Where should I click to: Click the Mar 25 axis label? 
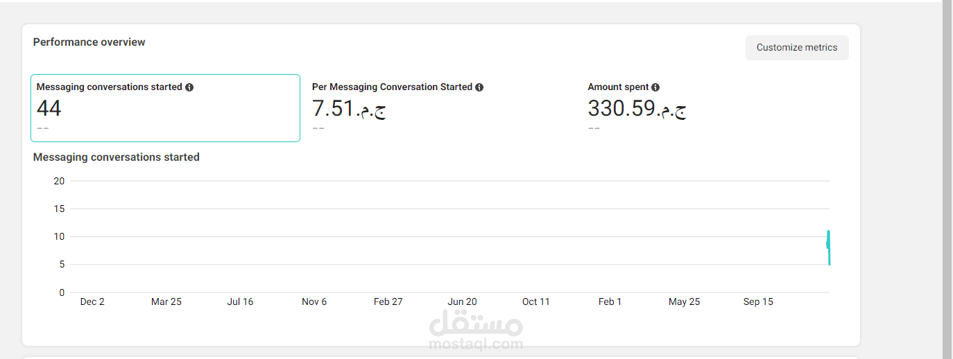166,301
